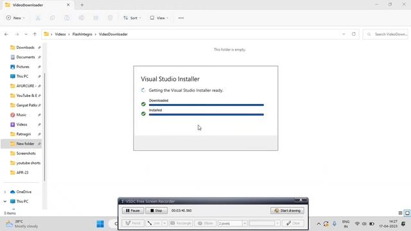Click Start drawing in VSDC recorder
Screen dimensions: 411x231
287,210
